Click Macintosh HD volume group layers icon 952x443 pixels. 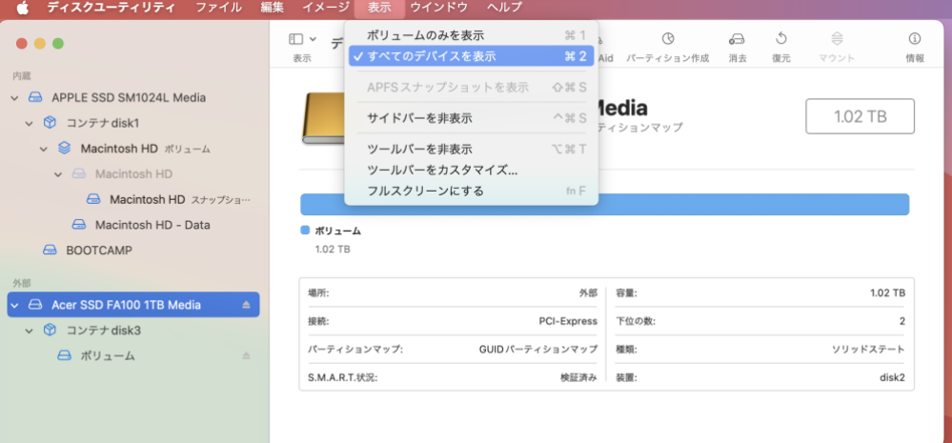(65, 148)
